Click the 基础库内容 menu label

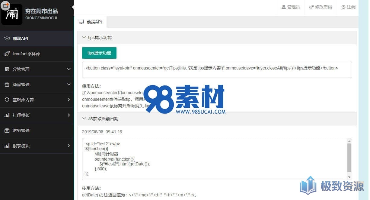coord(23,100)
